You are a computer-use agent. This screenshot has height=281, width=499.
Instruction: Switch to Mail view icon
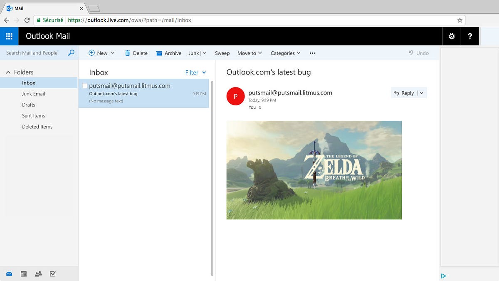pyautogui.click(x=9, y=274)
